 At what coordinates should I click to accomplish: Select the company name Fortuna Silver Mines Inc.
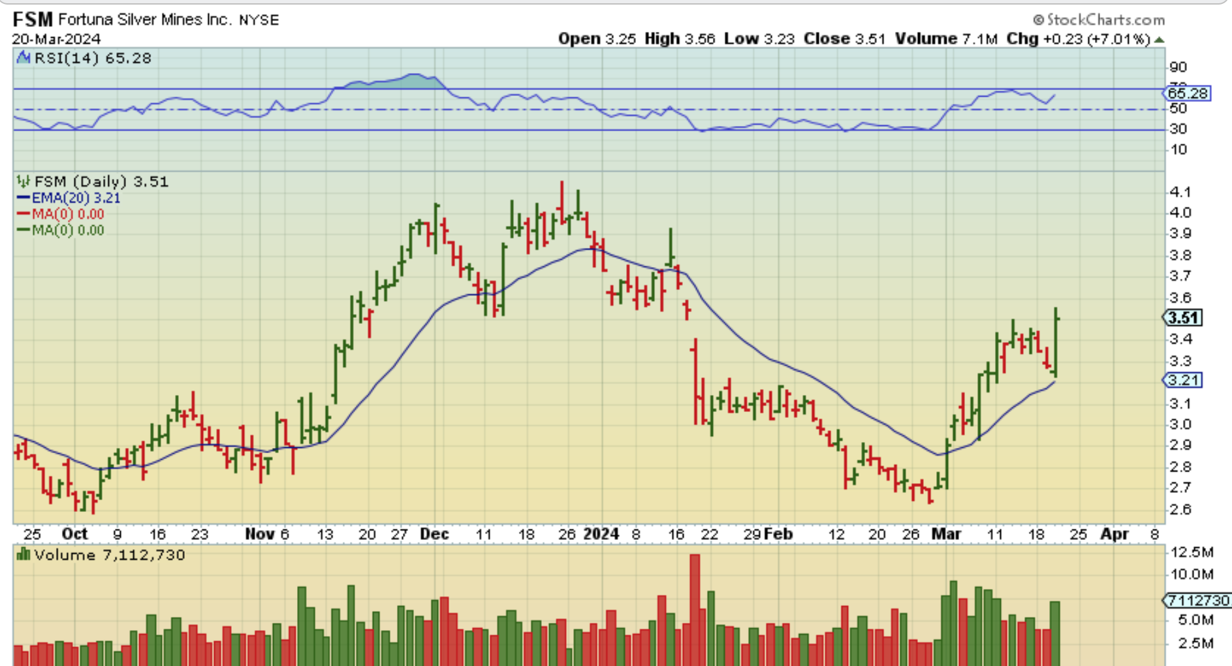tap(145, 20)
